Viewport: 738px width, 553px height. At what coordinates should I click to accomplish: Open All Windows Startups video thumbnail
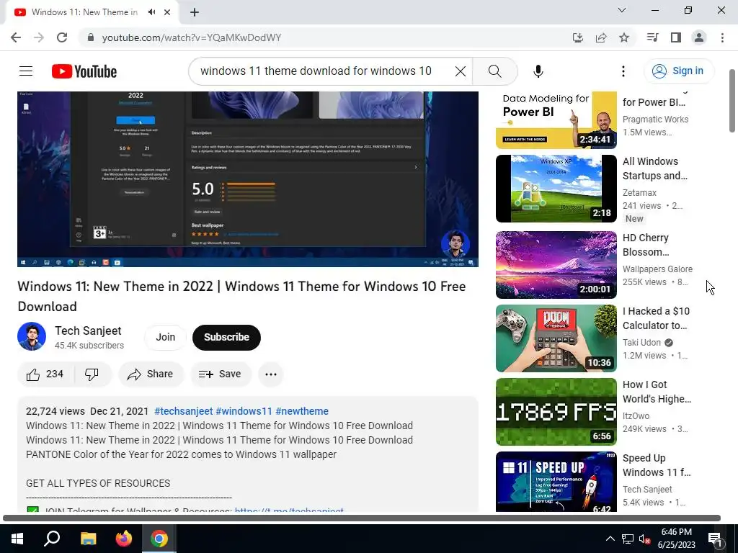(556, 188)
